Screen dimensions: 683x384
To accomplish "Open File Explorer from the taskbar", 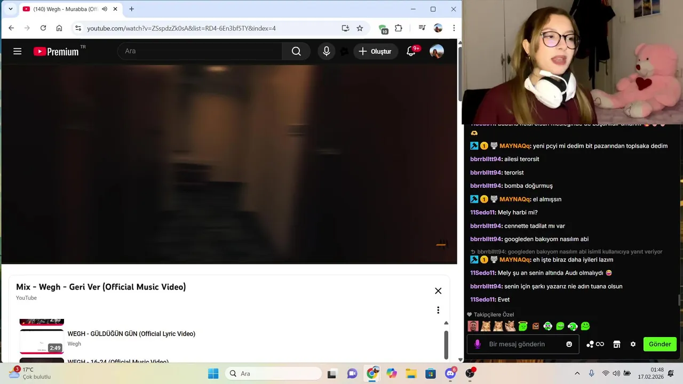I will pyautogui.click(x=411, y=374).
